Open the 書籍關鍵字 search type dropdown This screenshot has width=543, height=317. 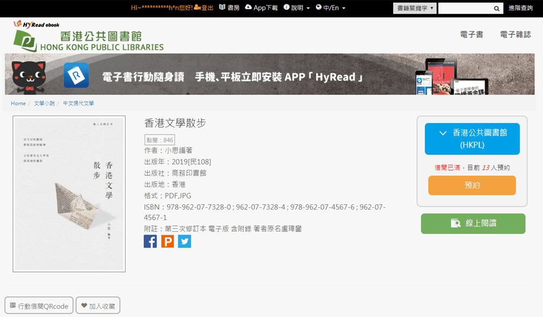[x=415, y=8]
